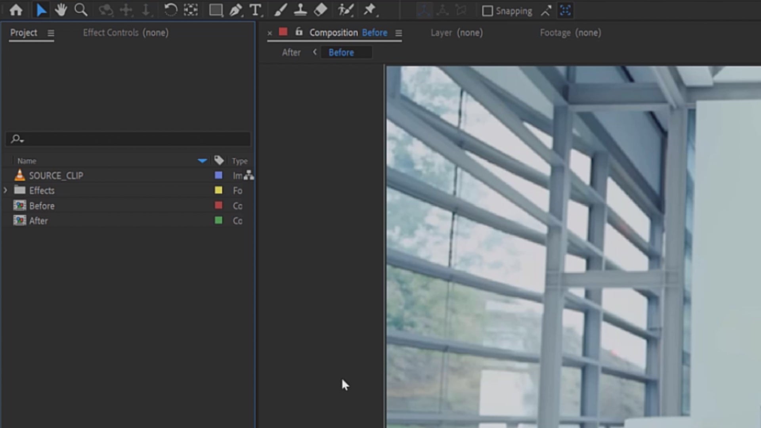
Task: Select the Eraser tool
Action: (x=320, y=10)
